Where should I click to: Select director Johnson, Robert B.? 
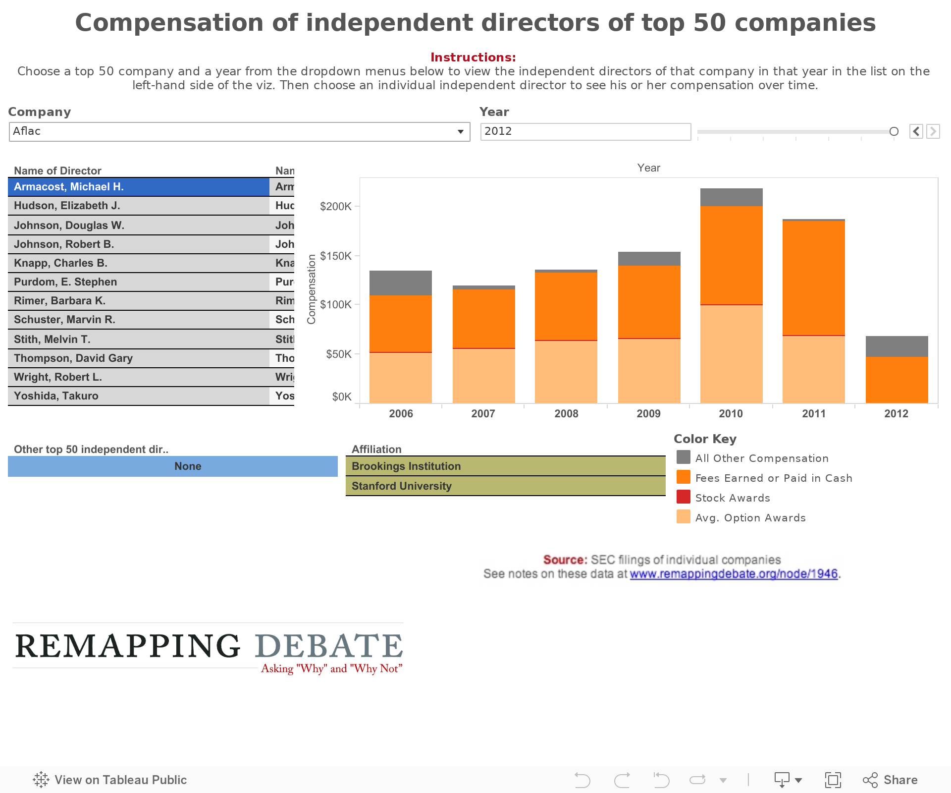(x=139, y=244)
